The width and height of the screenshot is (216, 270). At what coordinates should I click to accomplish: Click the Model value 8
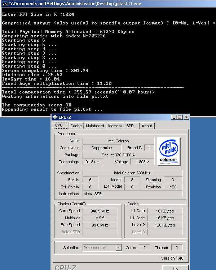(x=132, y=180)
